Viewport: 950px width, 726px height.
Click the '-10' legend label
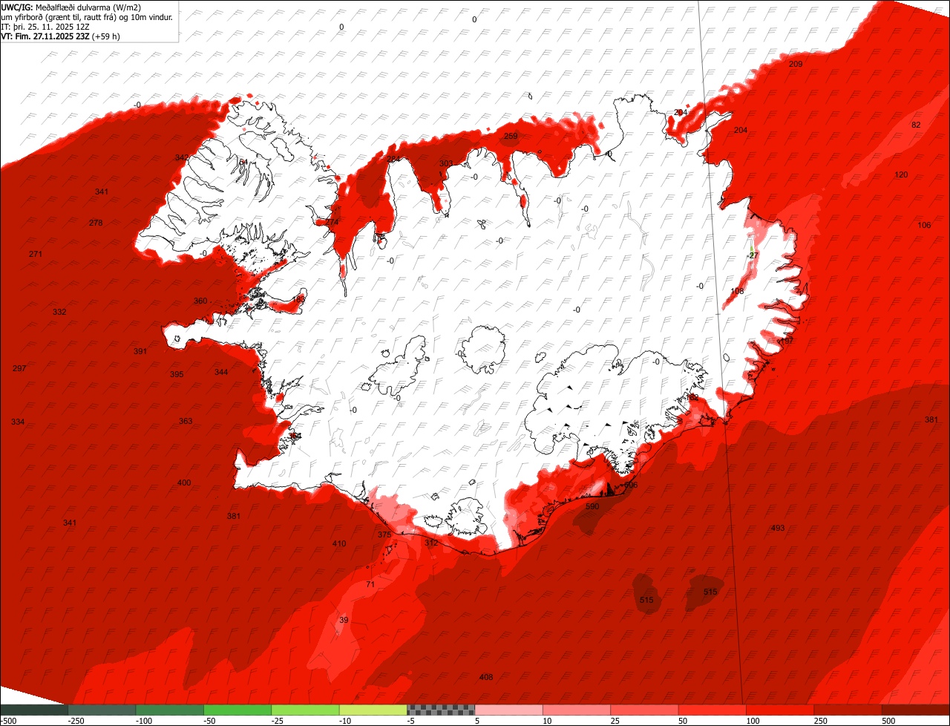pyautogui.click(x=346, y=721)
